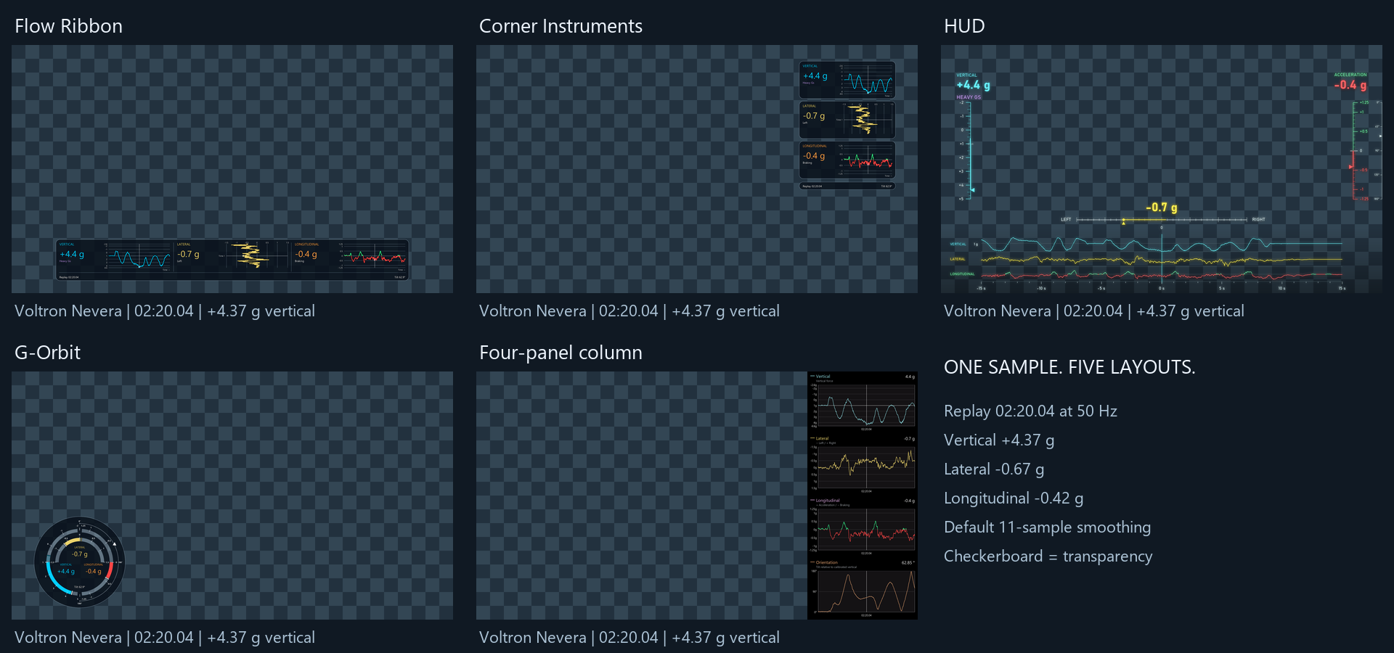Image resolution: width=1394 pixels, height=653 pixels.
Task: Click the Voltron Nevera caption under Flow Ribbon
Action: point(165,311)
